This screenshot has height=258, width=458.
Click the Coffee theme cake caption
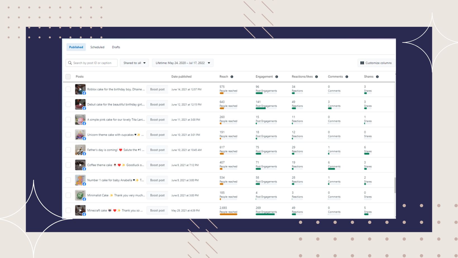115,165
